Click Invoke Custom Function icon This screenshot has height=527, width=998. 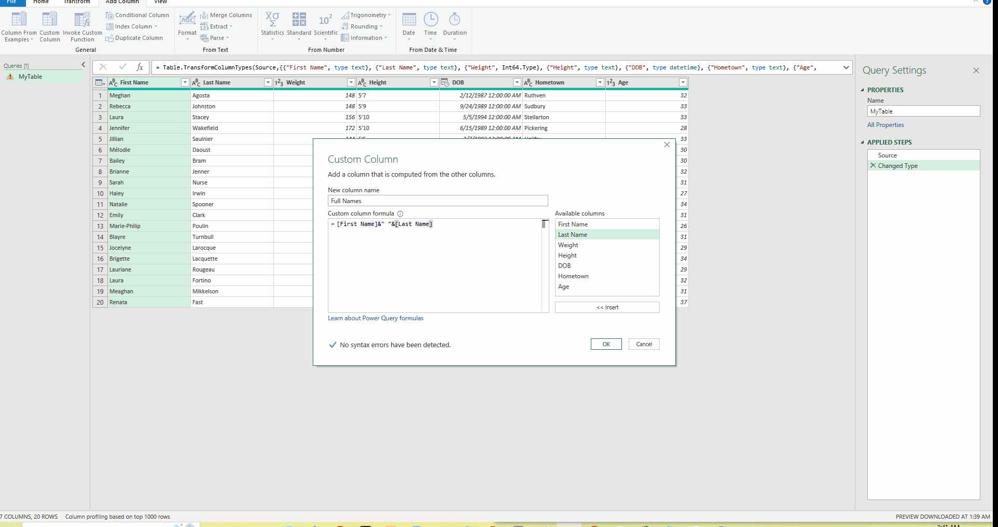pyautogui.click(x=82, y=20)
